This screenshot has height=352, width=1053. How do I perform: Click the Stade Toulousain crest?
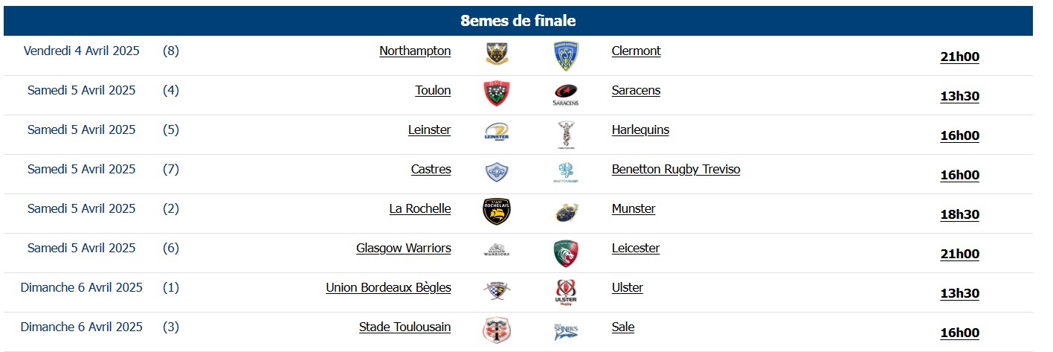coord(496,330)
